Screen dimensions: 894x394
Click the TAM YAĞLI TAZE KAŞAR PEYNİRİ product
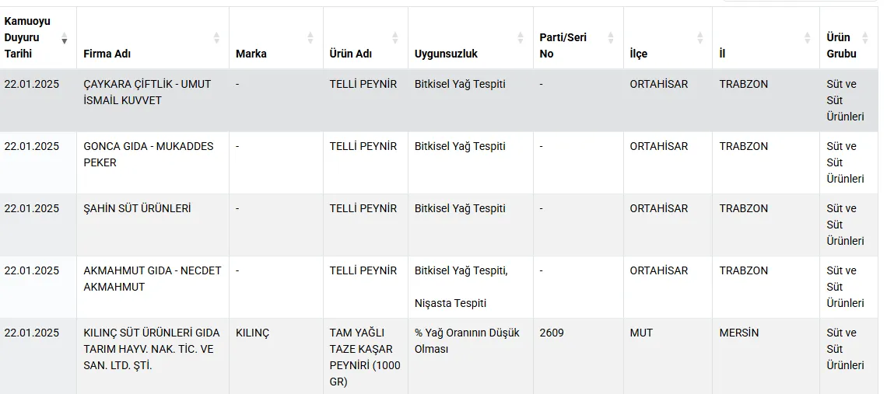365,357
